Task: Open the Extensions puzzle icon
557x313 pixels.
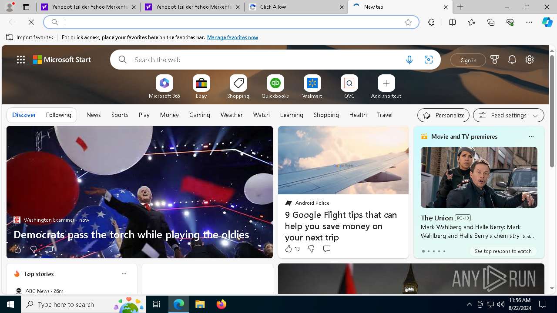Action: (x=431, y=22)
